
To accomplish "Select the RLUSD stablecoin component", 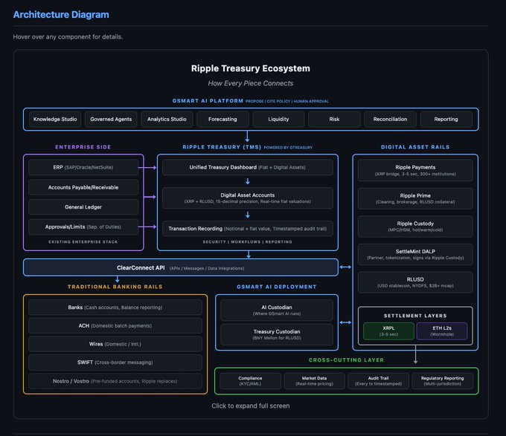I will (415, 282).
